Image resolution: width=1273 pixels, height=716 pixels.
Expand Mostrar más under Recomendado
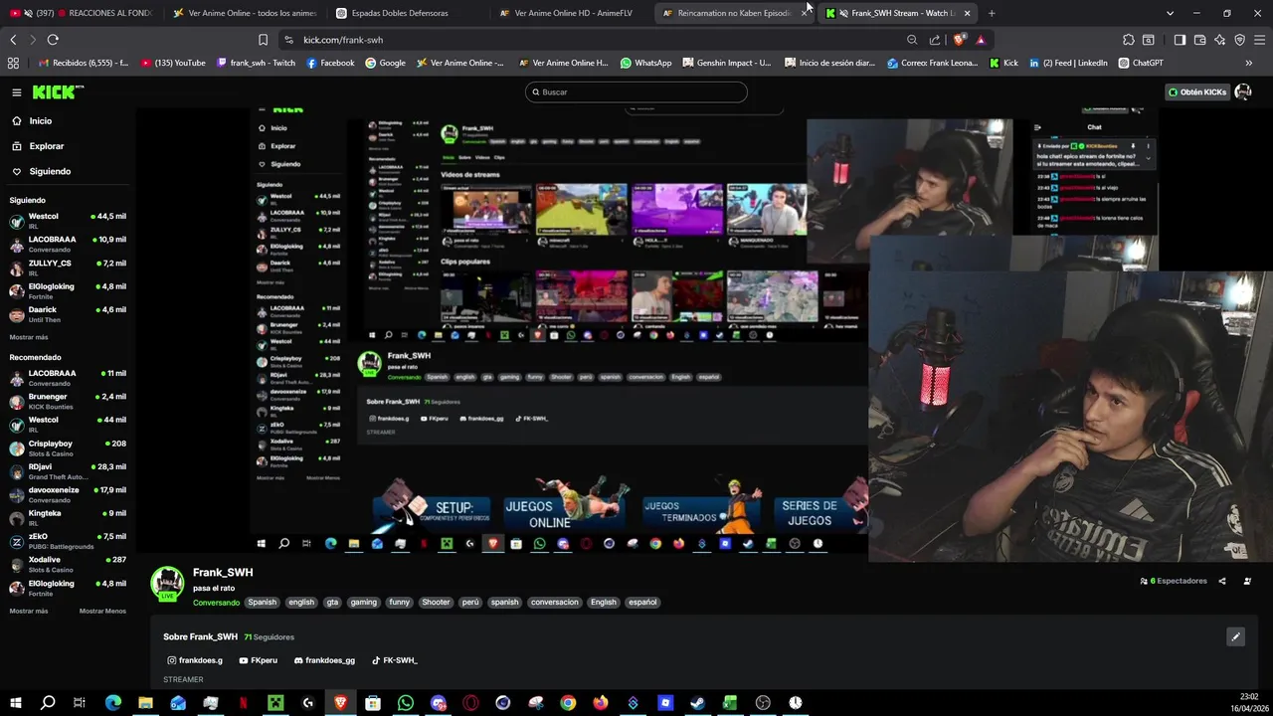29,611
